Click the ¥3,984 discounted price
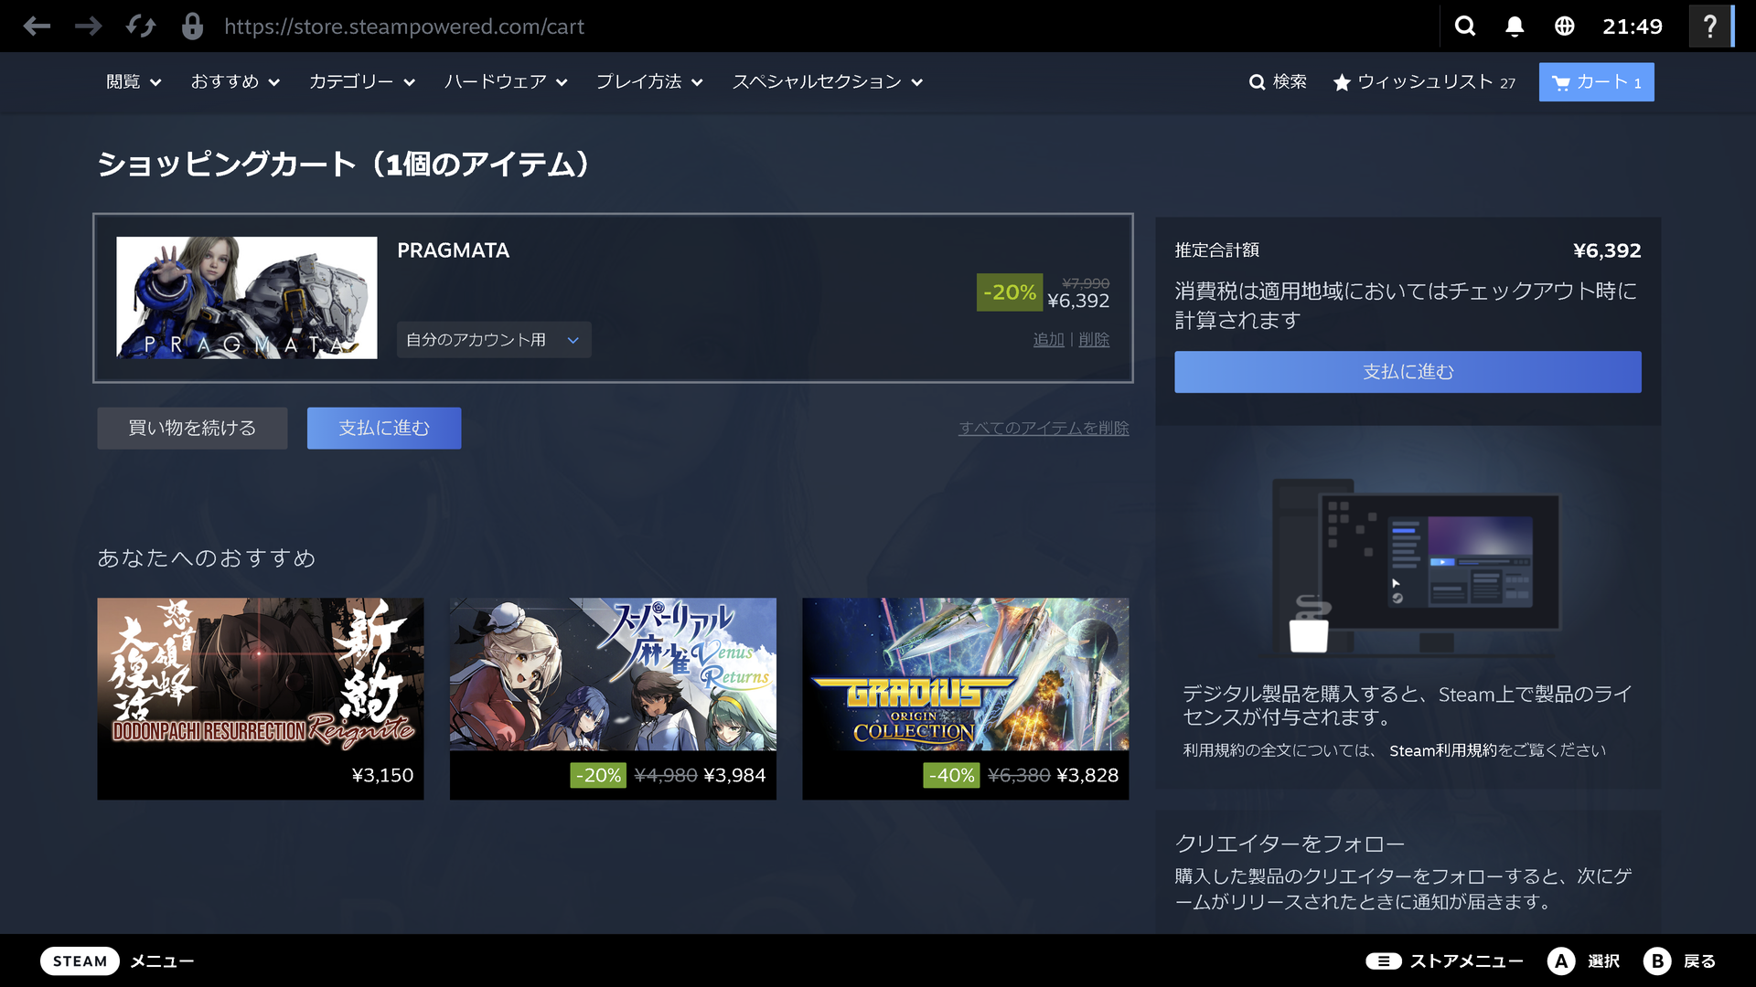 tap(734, 776)
